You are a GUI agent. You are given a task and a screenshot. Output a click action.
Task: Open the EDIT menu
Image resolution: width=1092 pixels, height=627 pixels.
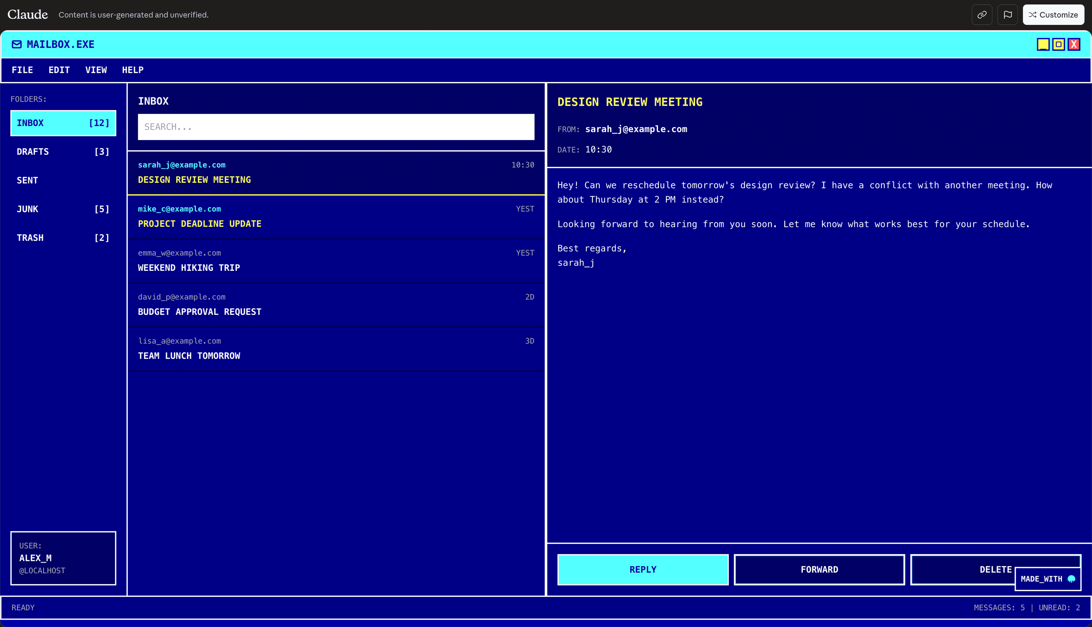tap(59, 70)
